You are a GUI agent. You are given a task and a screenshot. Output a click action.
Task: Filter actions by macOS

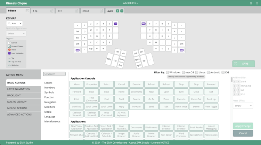[x=183, y=72]
